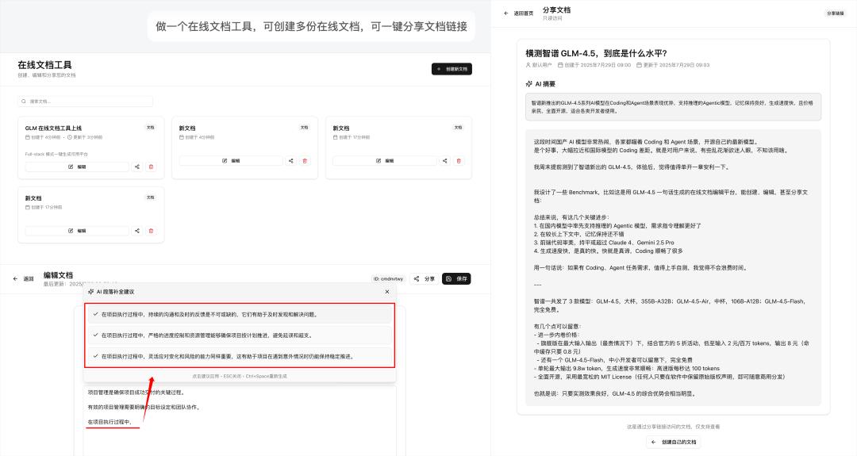Screen dimensions: 857x456
Task: Focus the 搜索文档 search field
Action: [x=86, y=102]
